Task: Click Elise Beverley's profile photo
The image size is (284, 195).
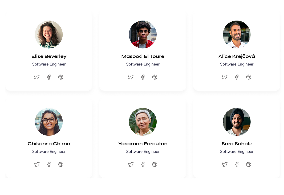Action: pos(49,34)
